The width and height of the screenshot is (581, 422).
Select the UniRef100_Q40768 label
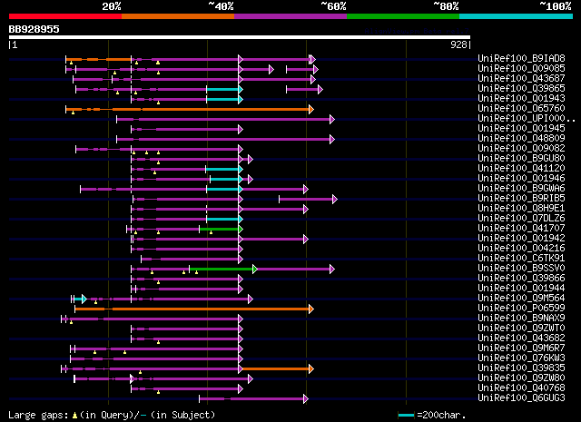(x=521, y=388)
